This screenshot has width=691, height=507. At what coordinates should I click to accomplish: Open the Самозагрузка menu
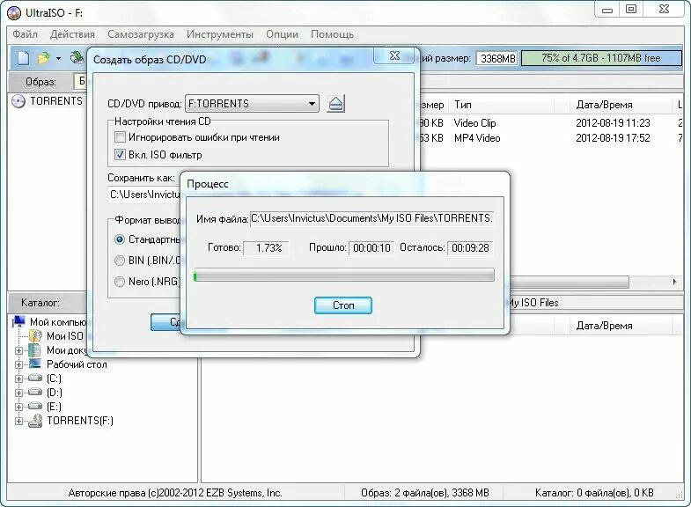pyautogui.click(x=141, y=34)
